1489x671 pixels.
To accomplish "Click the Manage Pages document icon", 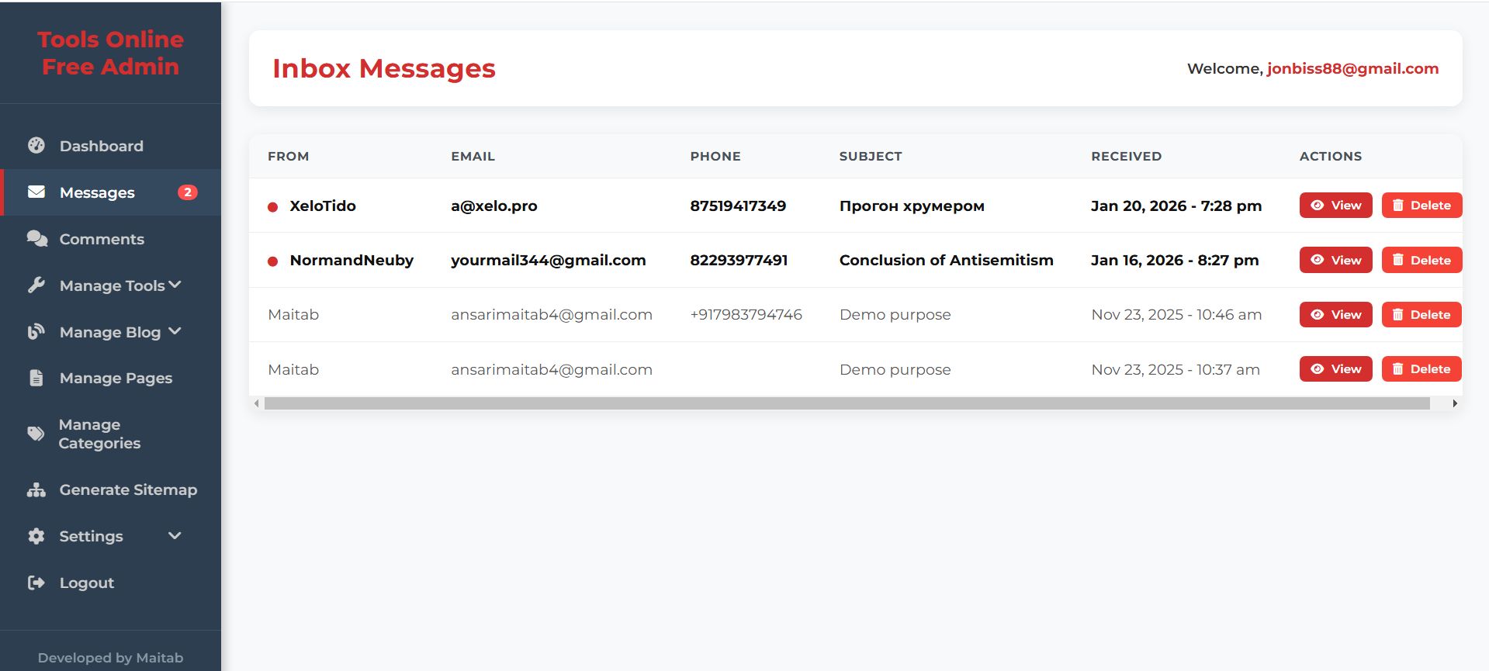I will click(x=36, y=379).
